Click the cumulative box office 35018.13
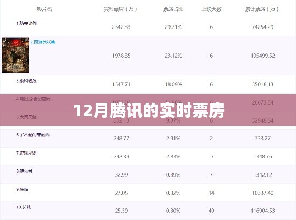 tap(262, 84)
